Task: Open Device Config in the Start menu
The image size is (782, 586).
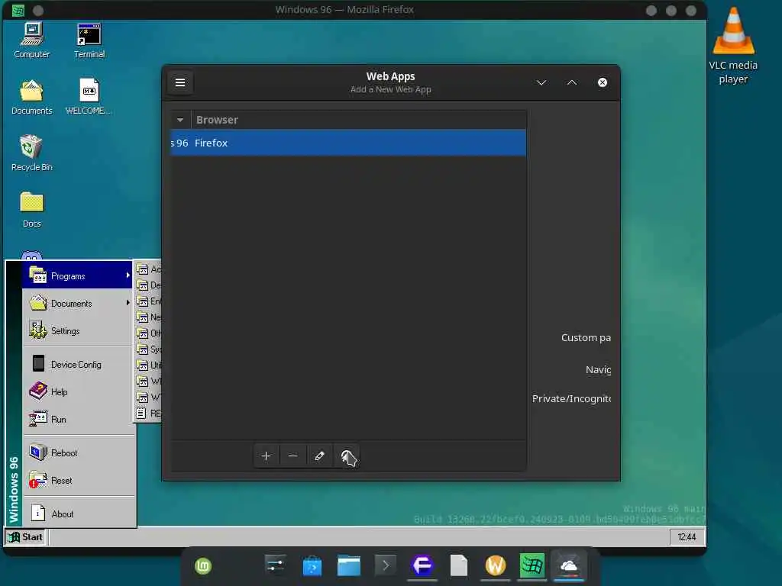Action: 77,364
